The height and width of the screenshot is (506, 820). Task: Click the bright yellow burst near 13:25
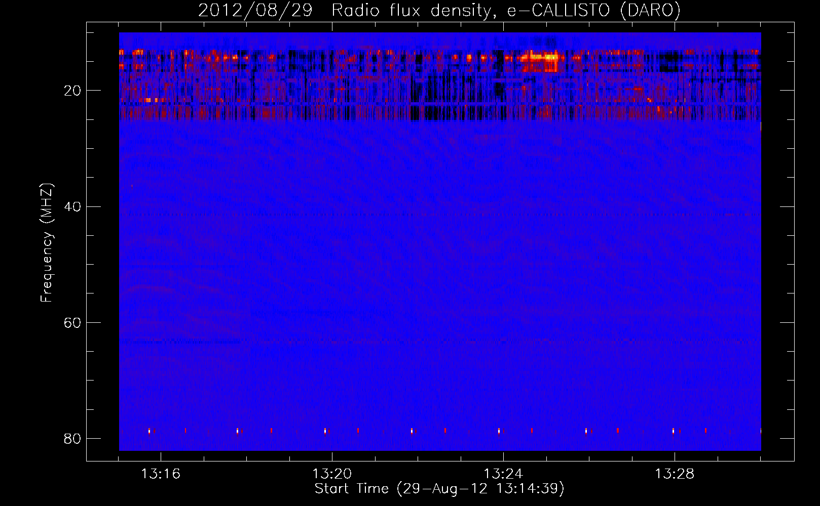(541, 61)
